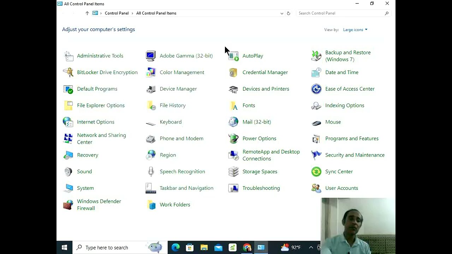Click the Refresh button in address bar
The image size is (452, 254).
pyautogui.click(x=289, y=13)
